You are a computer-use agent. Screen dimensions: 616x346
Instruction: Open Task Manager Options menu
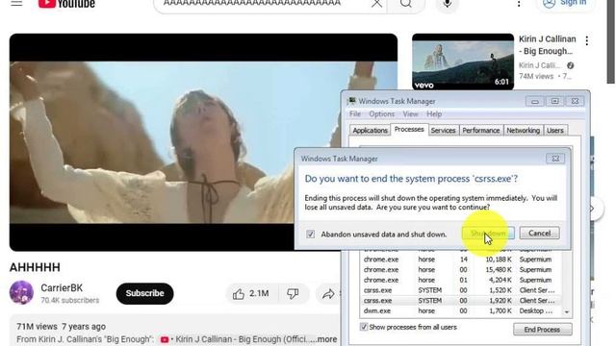click(381, 114)
